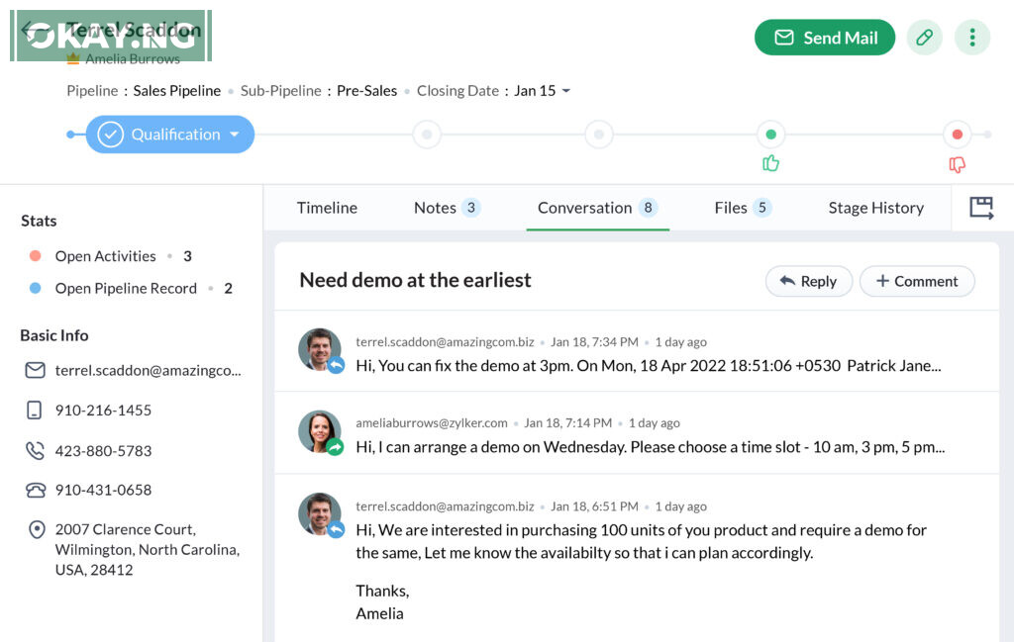Image resolution: width=1014 pixels, height=642 pixels.
Task: Click the edit pencil icon near Send Mail
Action: tap(924, 38)
